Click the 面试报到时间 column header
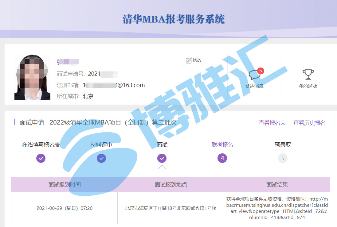This screenshot has height=227, width=337. click(64, 185)
